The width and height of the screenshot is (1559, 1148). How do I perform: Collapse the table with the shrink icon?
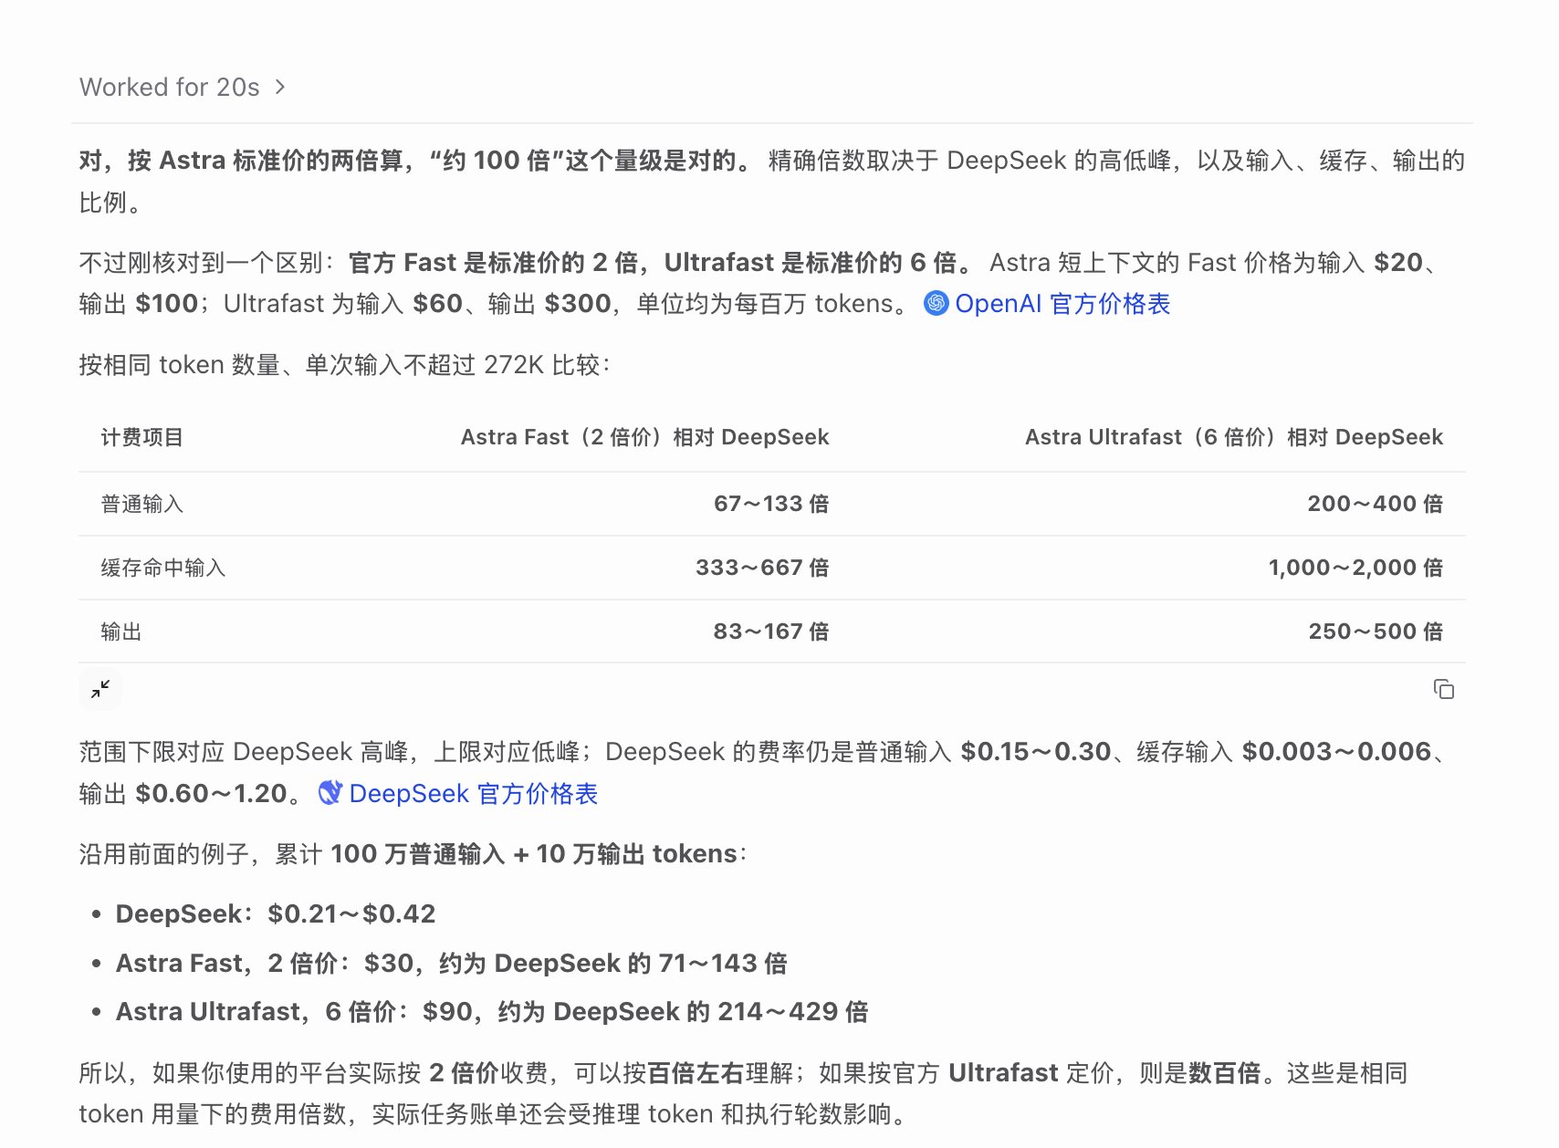[x=100, y=689]
